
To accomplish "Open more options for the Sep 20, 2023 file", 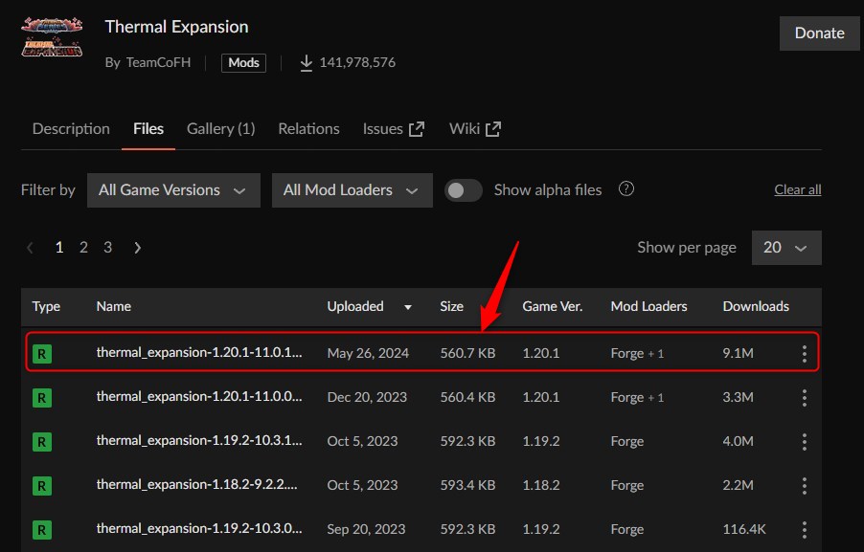I will point(805,529).
